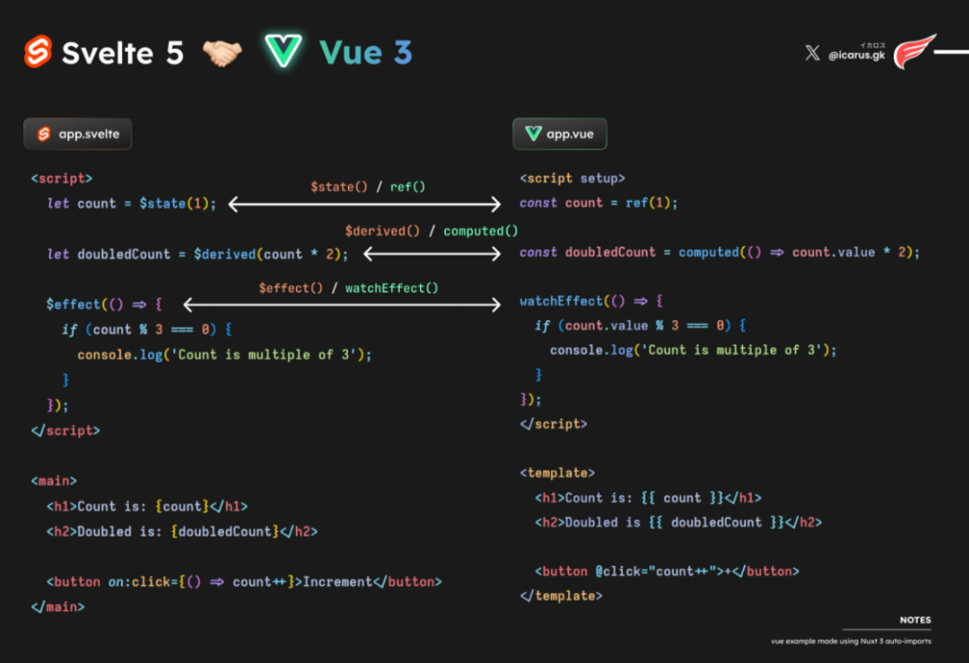Click the small Vue icon in the app.vue tab
Viewport: 969px width, 663px height.
click(533, 134)
